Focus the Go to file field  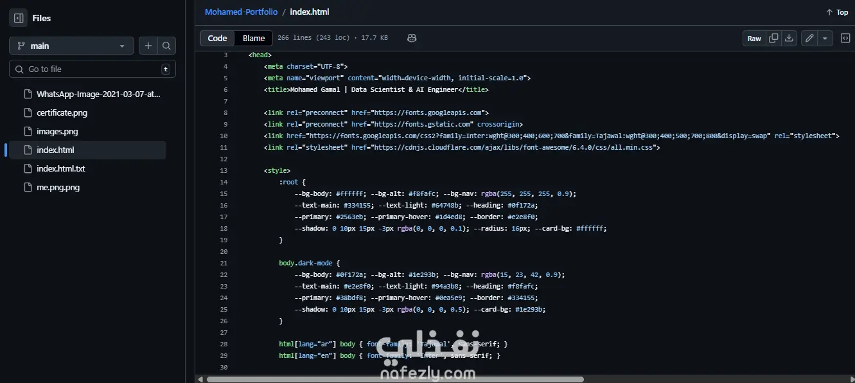point(93,69)
